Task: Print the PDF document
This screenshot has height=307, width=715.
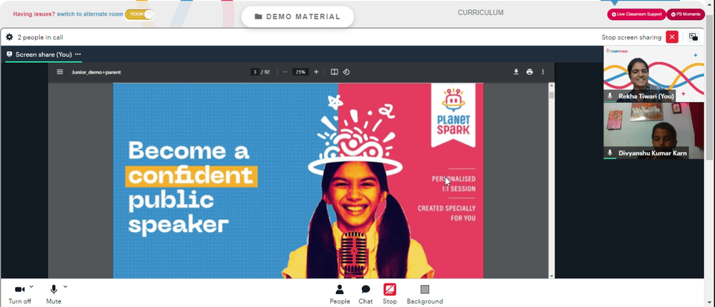Action: pos(529,72)
